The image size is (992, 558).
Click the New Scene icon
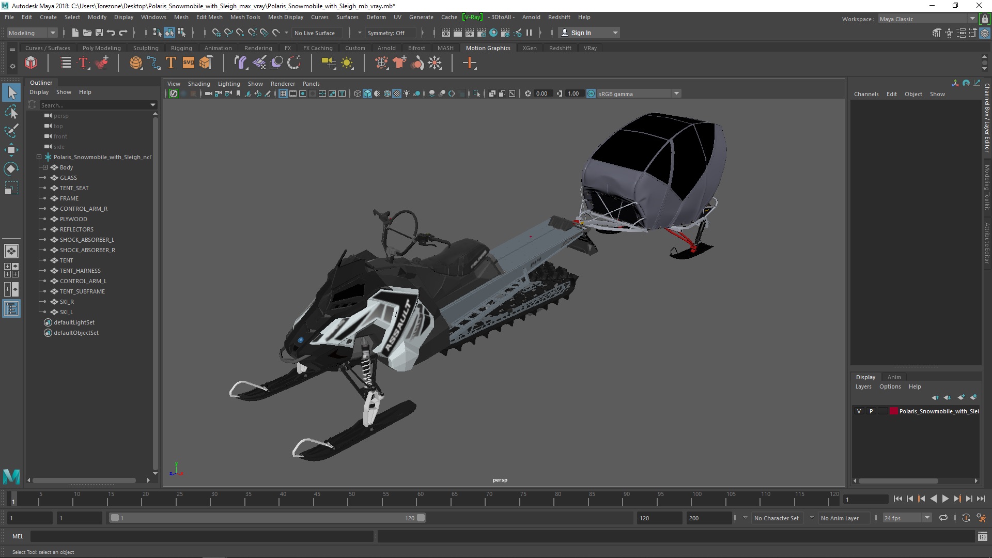[75, 33]
